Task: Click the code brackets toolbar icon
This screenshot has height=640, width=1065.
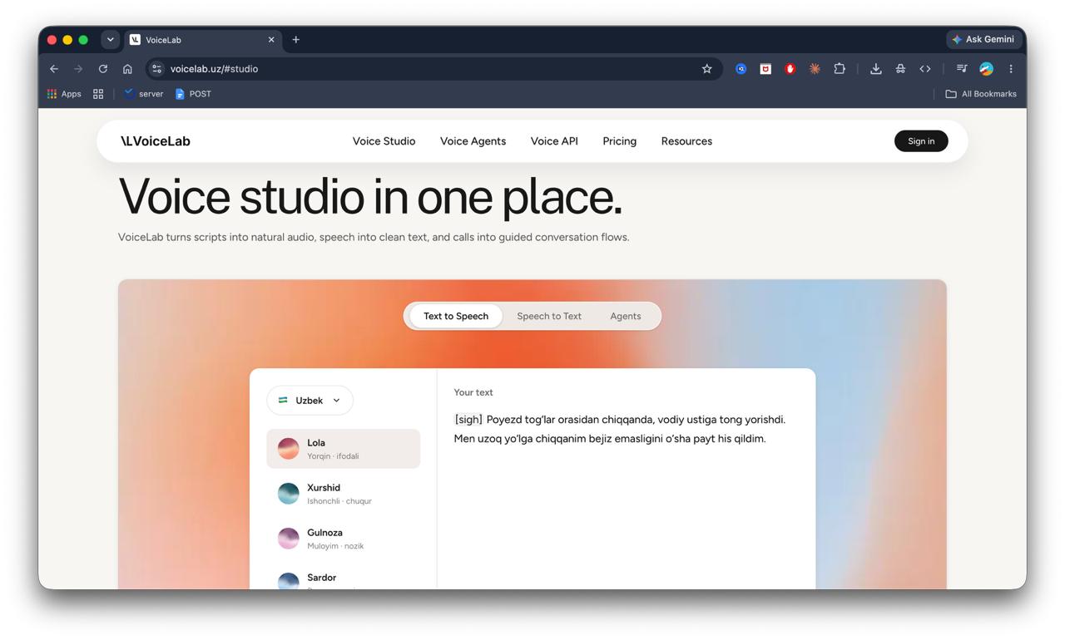Action: pos(925,69)
